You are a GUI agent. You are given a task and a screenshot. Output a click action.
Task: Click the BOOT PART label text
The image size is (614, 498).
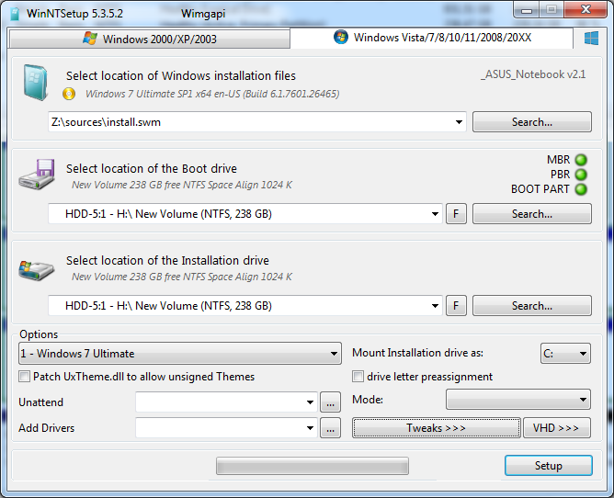(x=540, y=189)
